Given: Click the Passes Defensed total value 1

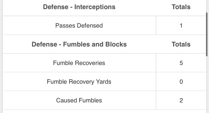Looking at the screenshot, I should pos(181,26).
